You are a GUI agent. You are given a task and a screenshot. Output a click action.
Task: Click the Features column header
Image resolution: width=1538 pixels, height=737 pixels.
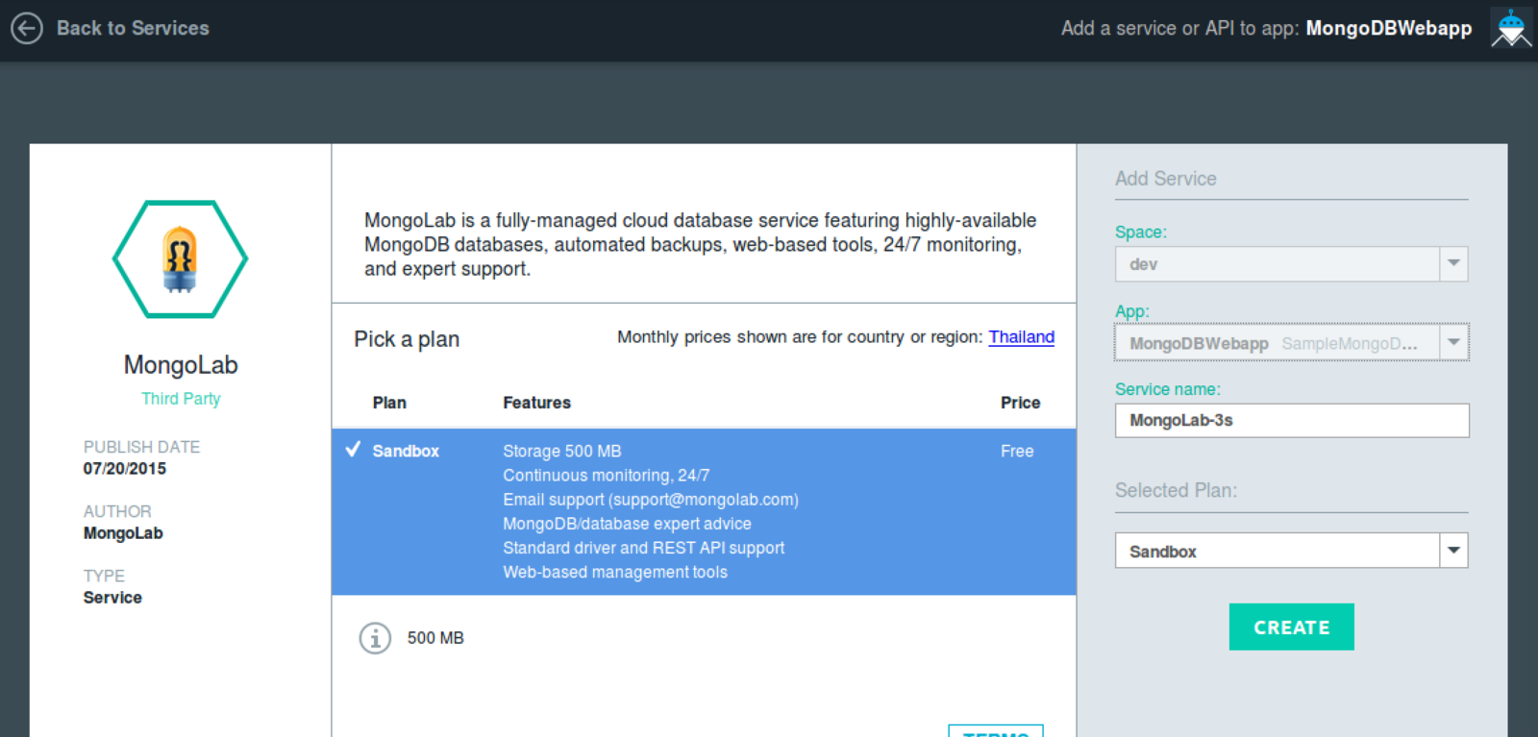536,403
